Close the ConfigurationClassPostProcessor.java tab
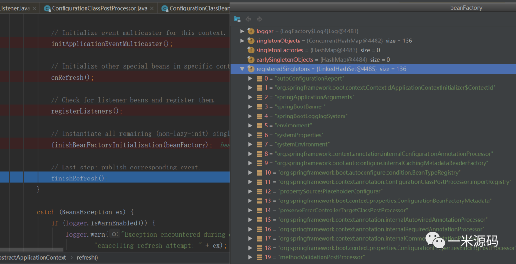Screen dimensions: 516x264 [x=152, y=9]
